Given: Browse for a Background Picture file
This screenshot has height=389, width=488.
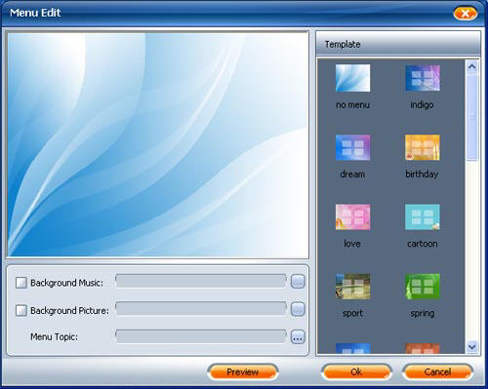Looking at the screenshot, I should click(x=298, y=309).
